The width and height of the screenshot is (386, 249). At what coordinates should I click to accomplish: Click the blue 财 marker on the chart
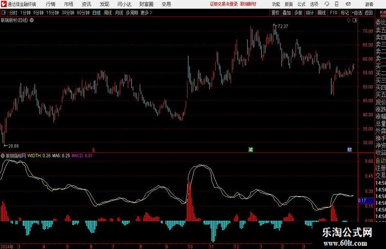(x=349, y=149)
